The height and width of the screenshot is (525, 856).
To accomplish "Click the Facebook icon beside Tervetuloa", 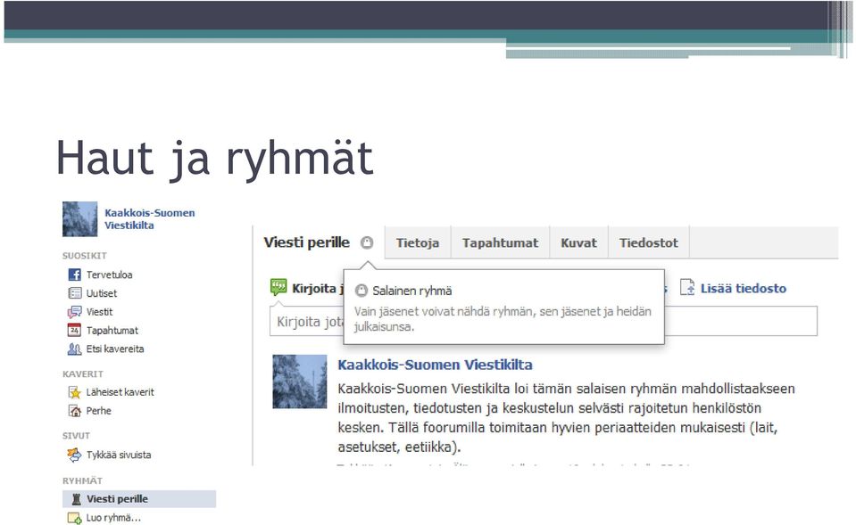I will pos(75,275).
